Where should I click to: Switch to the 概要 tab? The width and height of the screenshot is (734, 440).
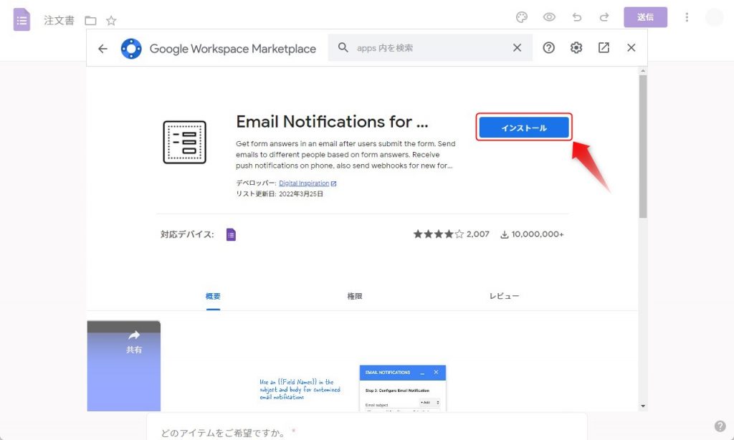pos(213,296)
